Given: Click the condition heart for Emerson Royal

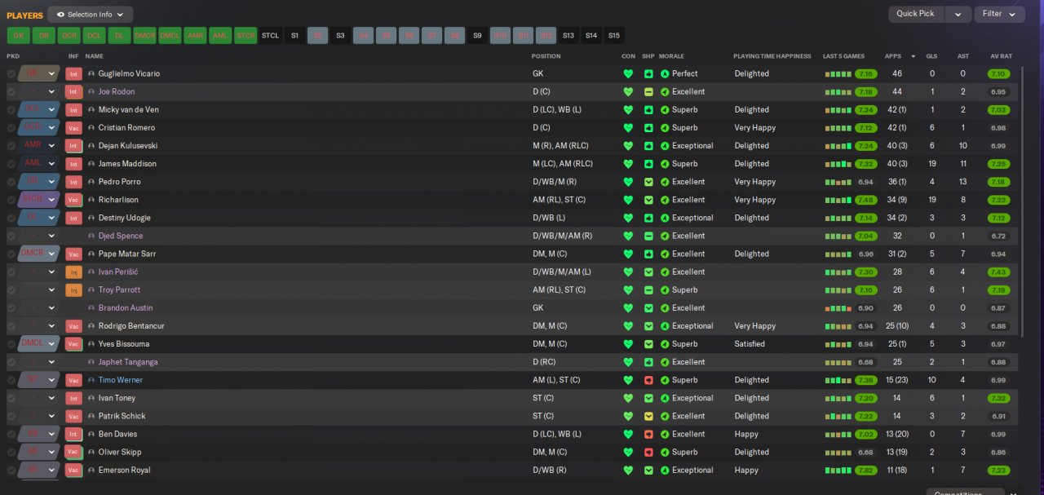Looking at the screenshot, I should point(628,470).
